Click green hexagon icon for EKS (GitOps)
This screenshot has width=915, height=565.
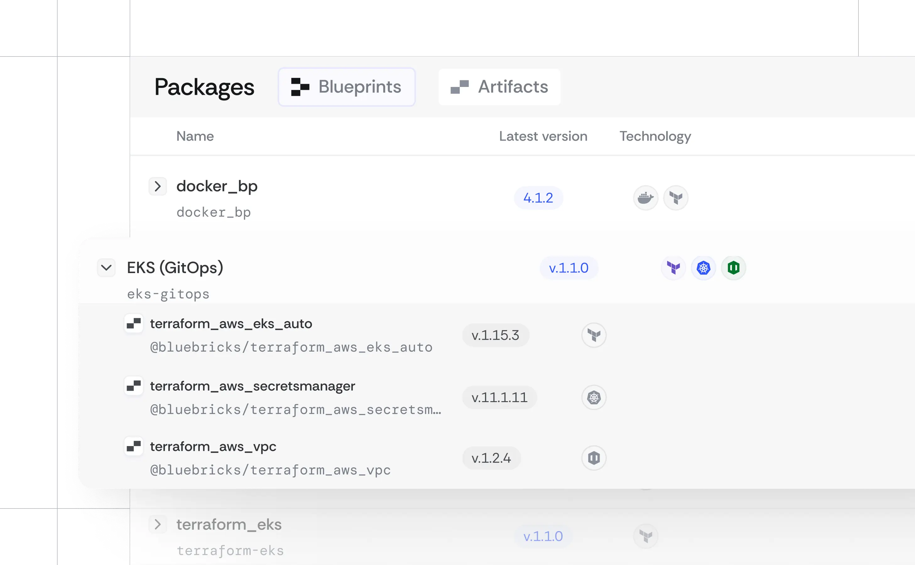tap(733, 268)
